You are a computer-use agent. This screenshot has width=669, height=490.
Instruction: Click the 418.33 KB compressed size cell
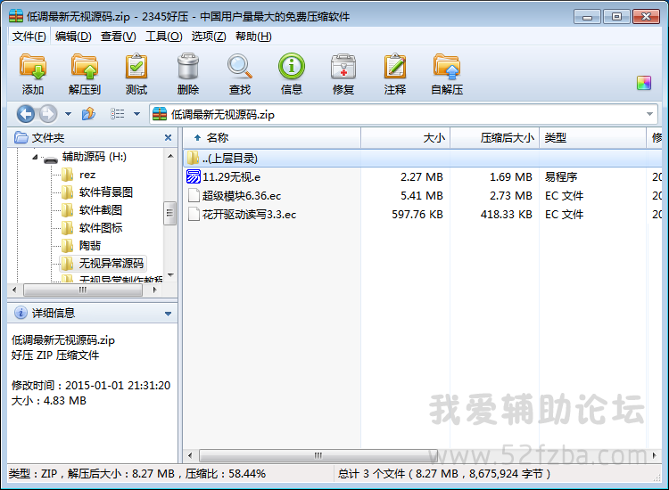pyautogui.click(x=507, y=215)
